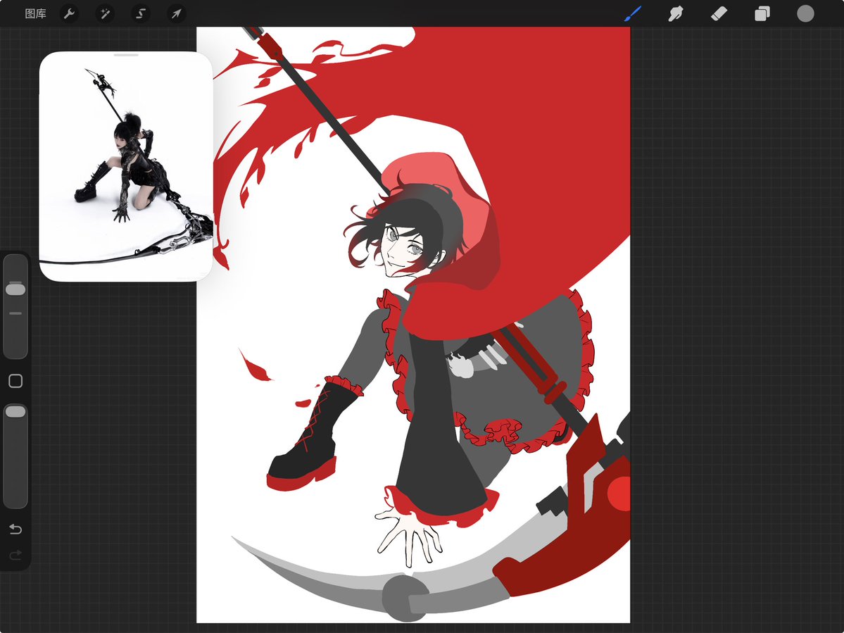Screen dimensions: 844x633
Task: Adjust the brush size slider
Action: pyautogui.click(x=15, y=306)
